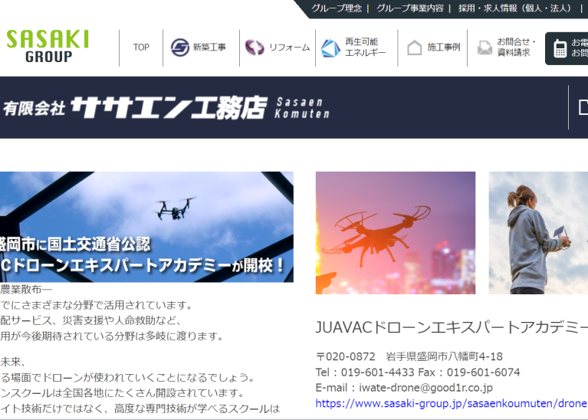Open the 新築工事 menu label
The height and width of the screenshot is (420, 588).
(209, 48)
